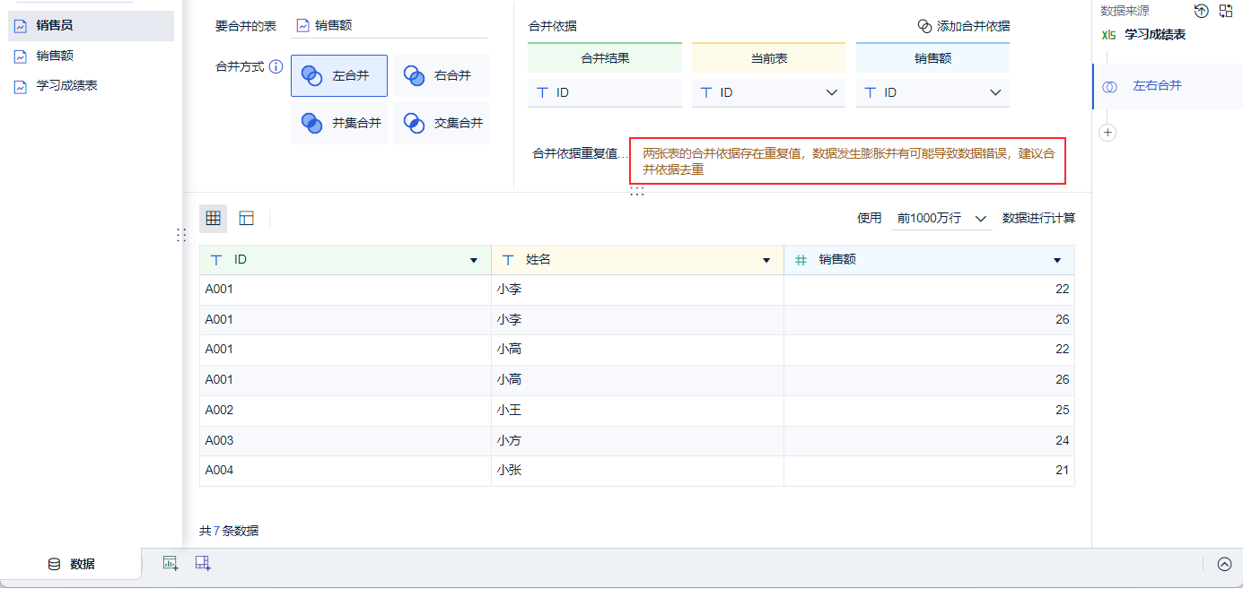Select the 左右合并 step
The width and height of the screenshot is (1243, 589).
1168,86
